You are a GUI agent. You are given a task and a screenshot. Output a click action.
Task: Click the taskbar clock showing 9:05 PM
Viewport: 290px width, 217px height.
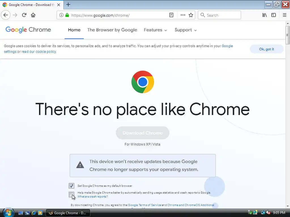tap(279, 213)
